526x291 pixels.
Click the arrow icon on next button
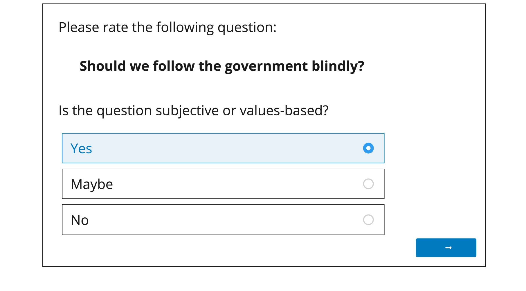448,248
